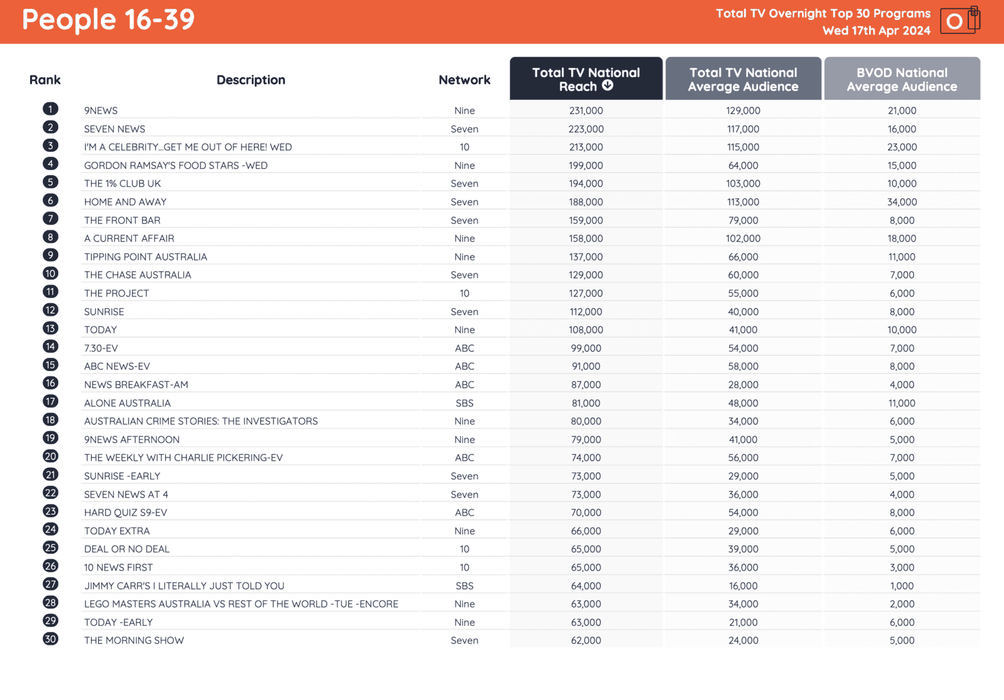Click rank badge number 6
Image resolution: width=1004 pixels, height=700 pixels.
(51, 200)
